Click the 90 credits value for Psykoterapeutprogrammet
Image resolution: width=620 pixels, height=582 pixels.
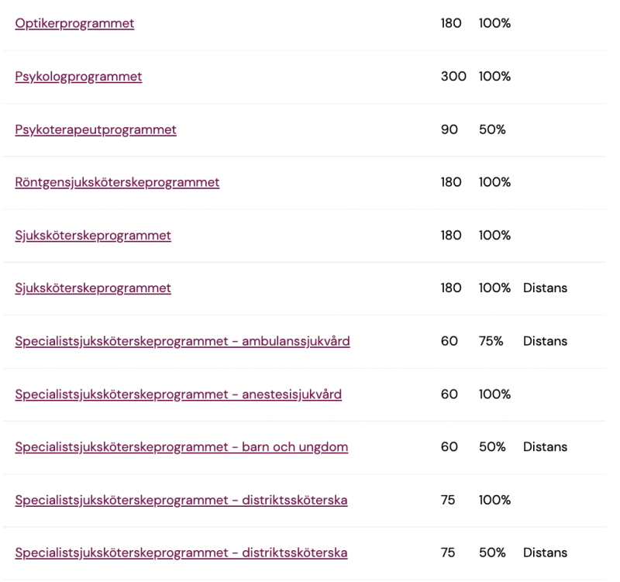(449, 129)
